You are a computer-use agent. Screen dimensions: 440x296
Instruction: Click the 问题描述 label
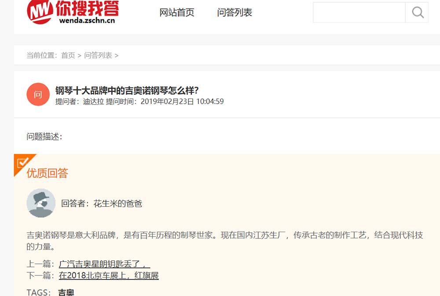(x=44, y=137)
